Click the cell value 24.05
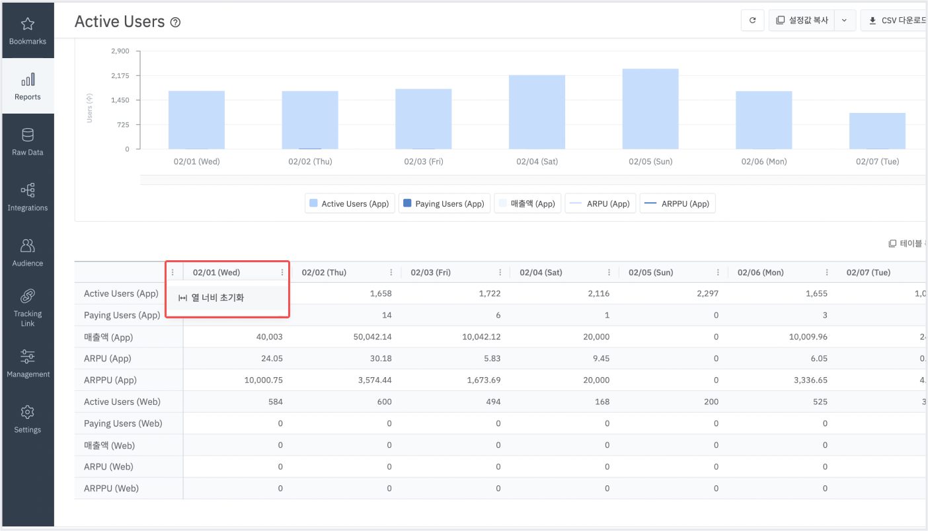This screenshot has height=531, width=928. pos(272,359)
